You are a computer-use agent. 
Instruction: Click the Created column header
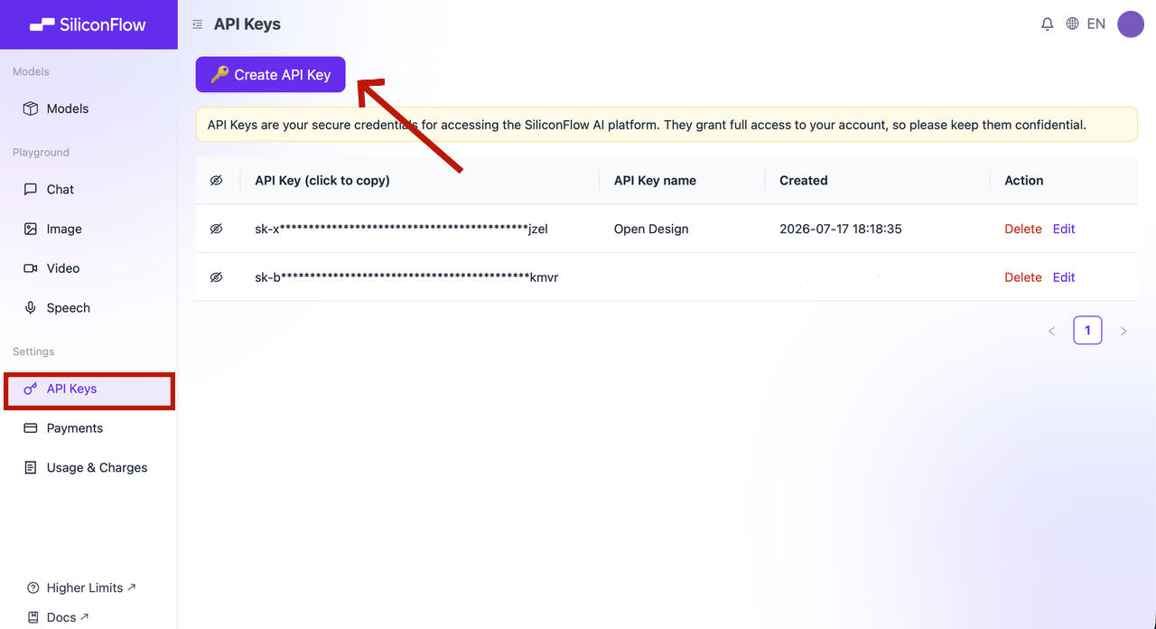point(804,181)
